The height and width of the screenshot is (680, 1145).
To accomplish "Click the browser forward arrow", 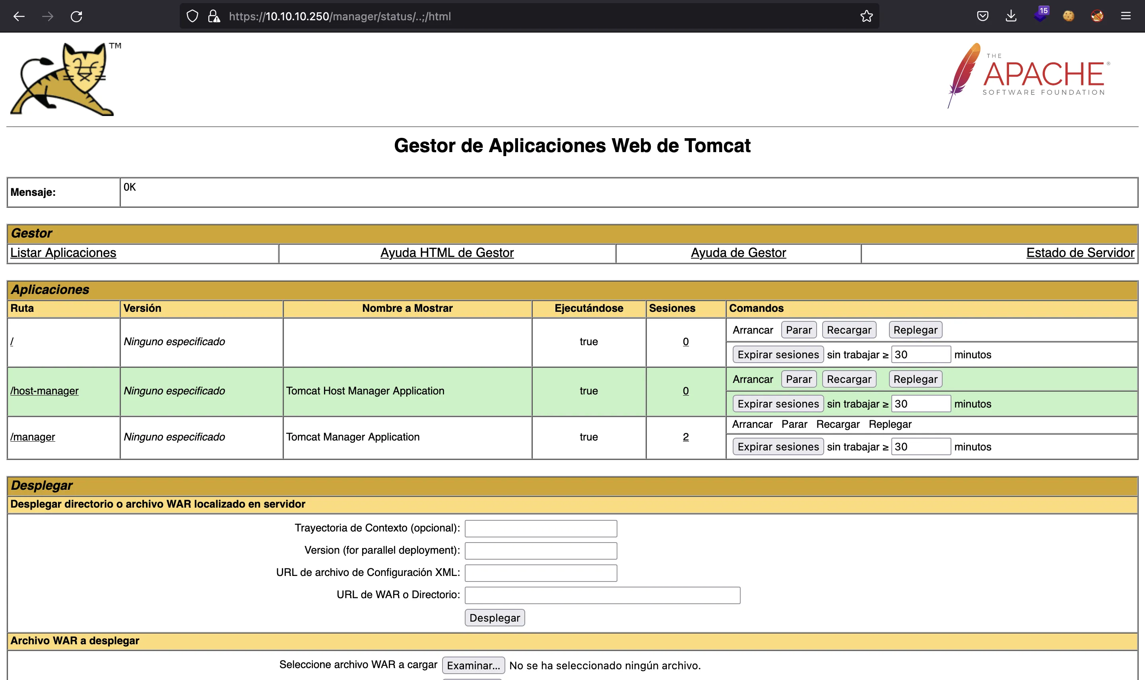I will [48, 17].
